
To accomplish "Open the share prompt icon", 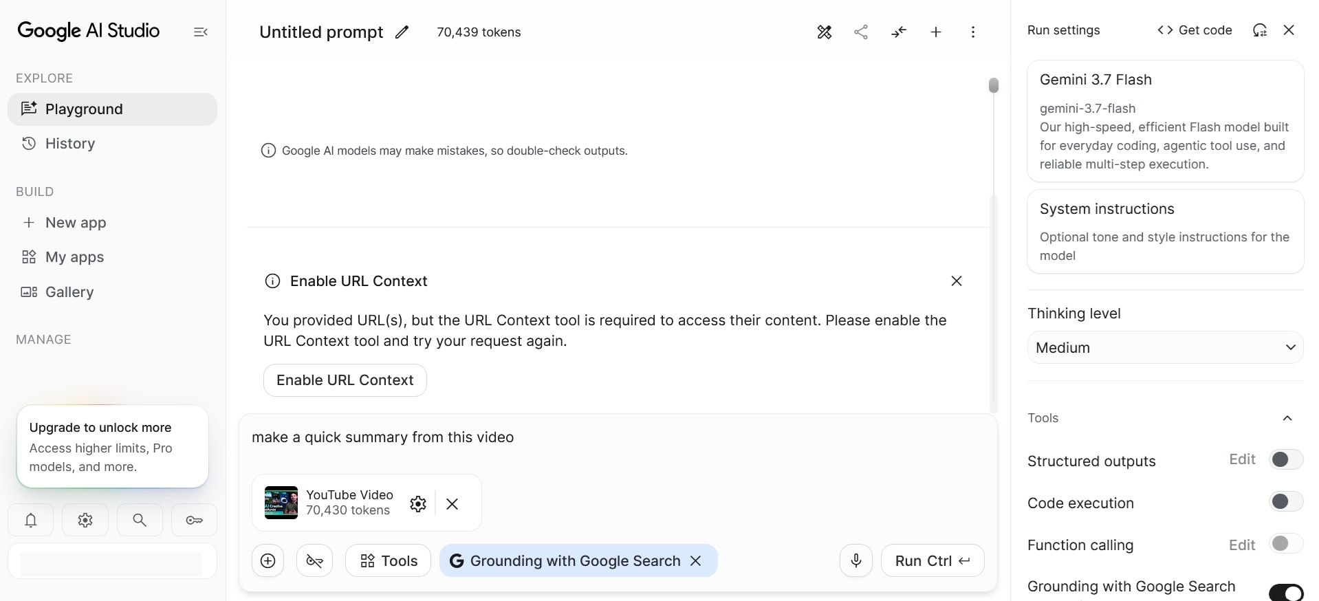I will click(861, 32).
